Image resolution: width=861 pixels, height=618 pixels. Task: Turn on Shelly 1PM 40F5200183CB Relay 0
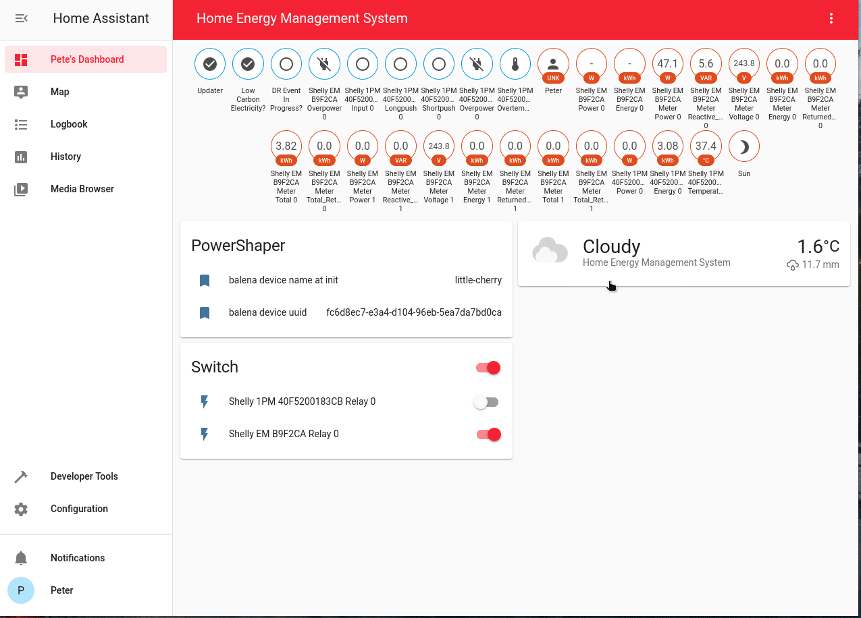486,402
